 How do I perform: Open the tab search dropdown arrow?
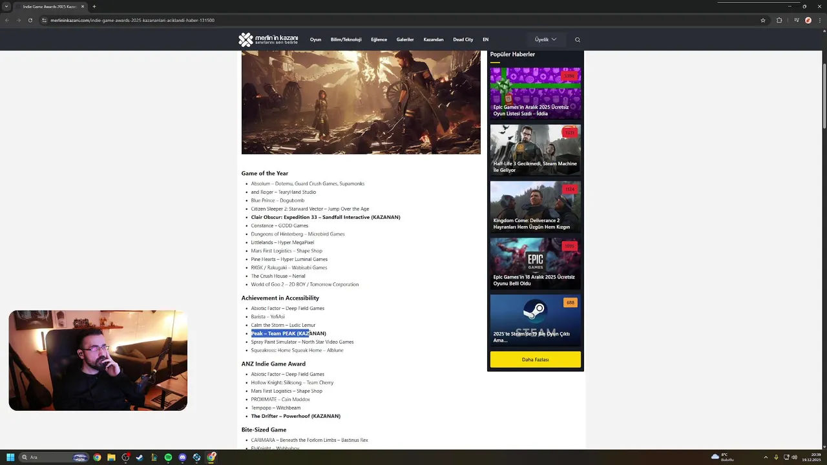coord(6,6)
